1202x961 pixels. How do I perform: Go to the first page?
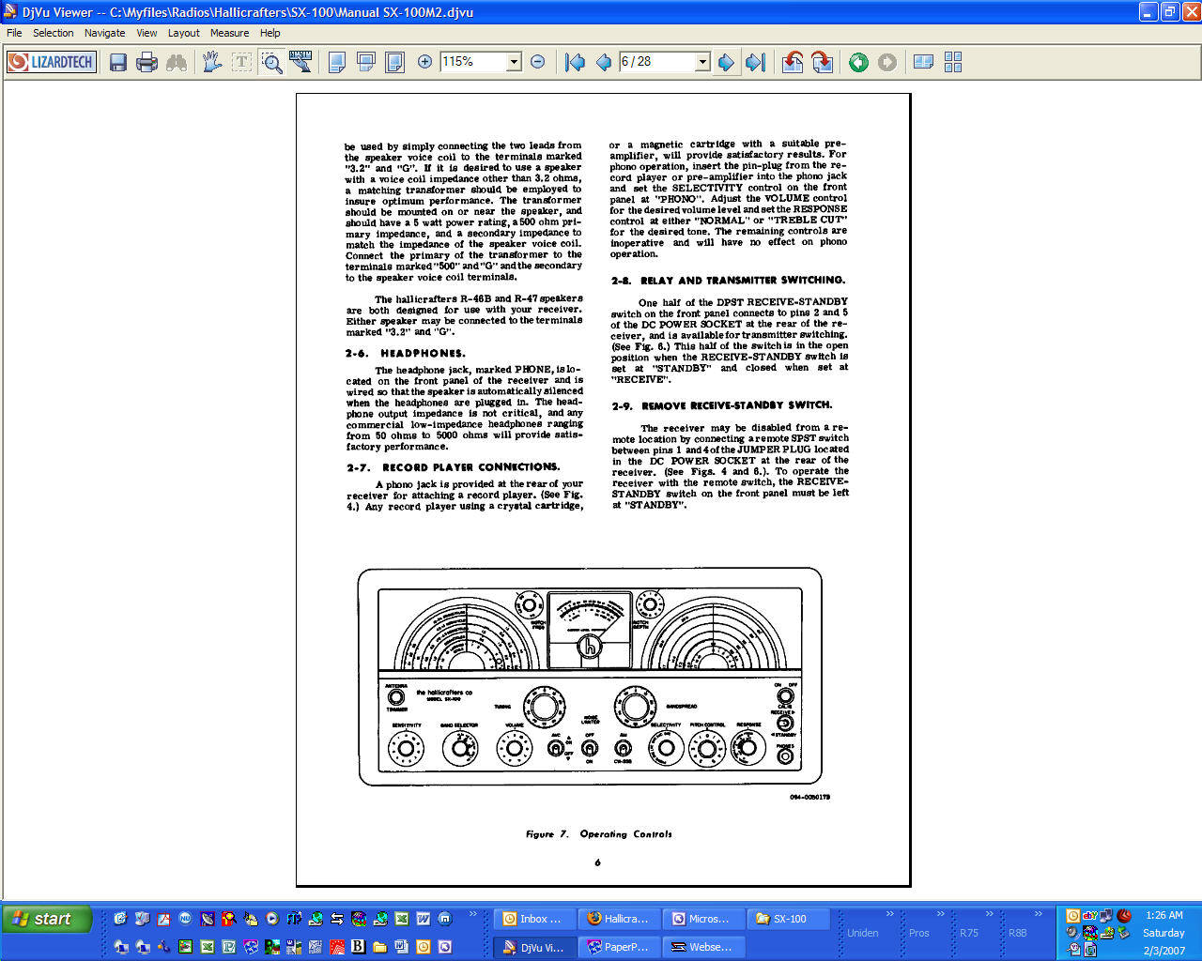(x=575, y=62)
